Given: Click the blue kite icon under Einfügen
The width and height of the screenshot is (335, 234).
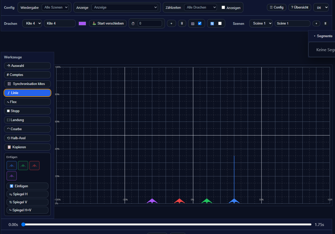Looking at the screenshot, I should point(12,166).
